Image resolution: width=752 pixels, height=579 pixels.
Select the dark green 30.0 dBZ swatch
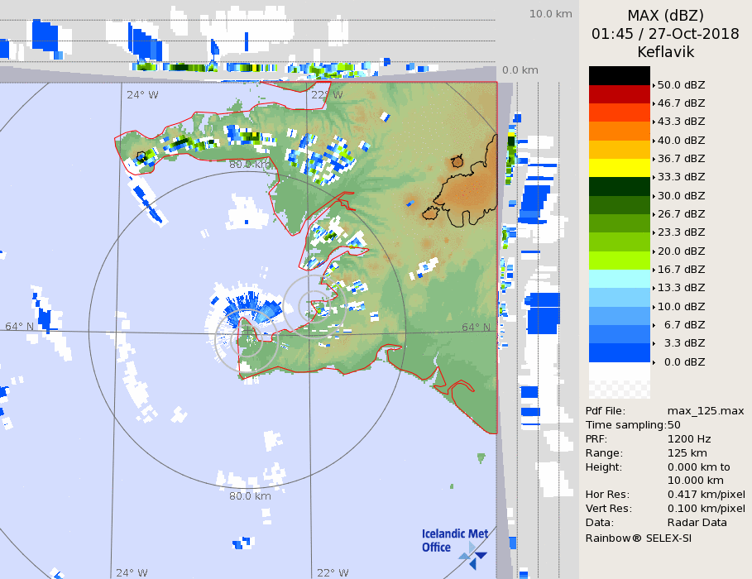pyautogui.click(x=620, y=186)
